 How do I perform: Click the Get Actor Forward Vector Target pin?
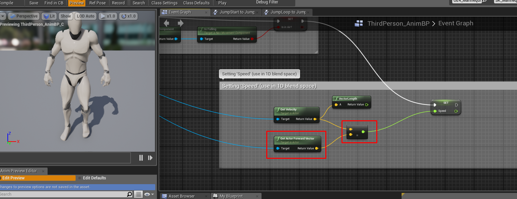(277, 148)
